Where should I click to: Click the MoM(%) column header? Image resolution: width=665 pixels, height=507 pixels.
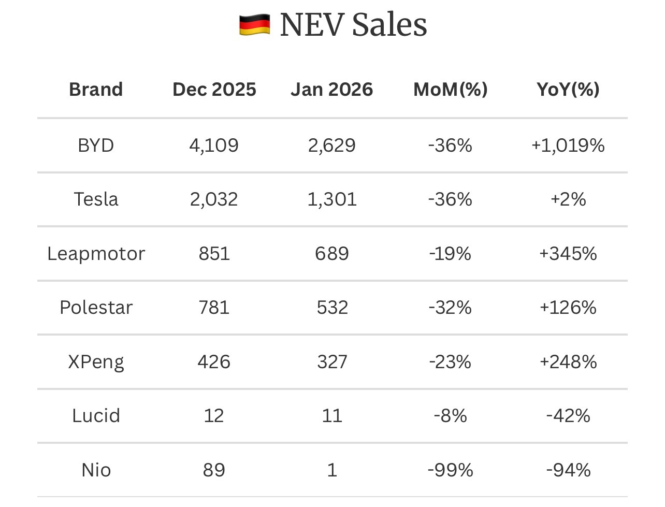click(450, 90)
